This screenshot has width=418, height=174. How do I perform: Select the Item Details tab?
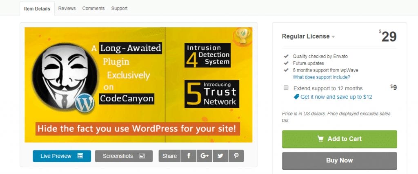(37, 9)
